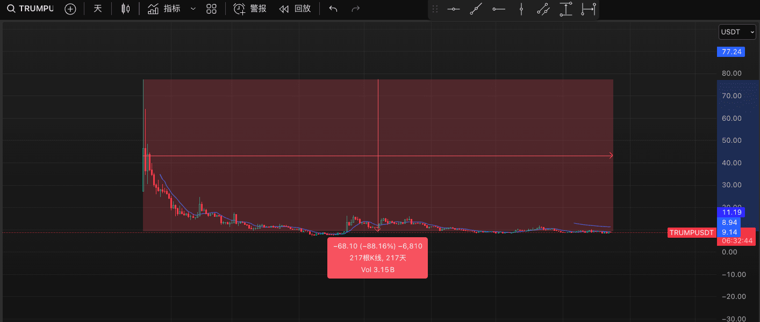Add a compare symbol with plus icon
Screen dimensions: 760x322
(x=70, y=9)
